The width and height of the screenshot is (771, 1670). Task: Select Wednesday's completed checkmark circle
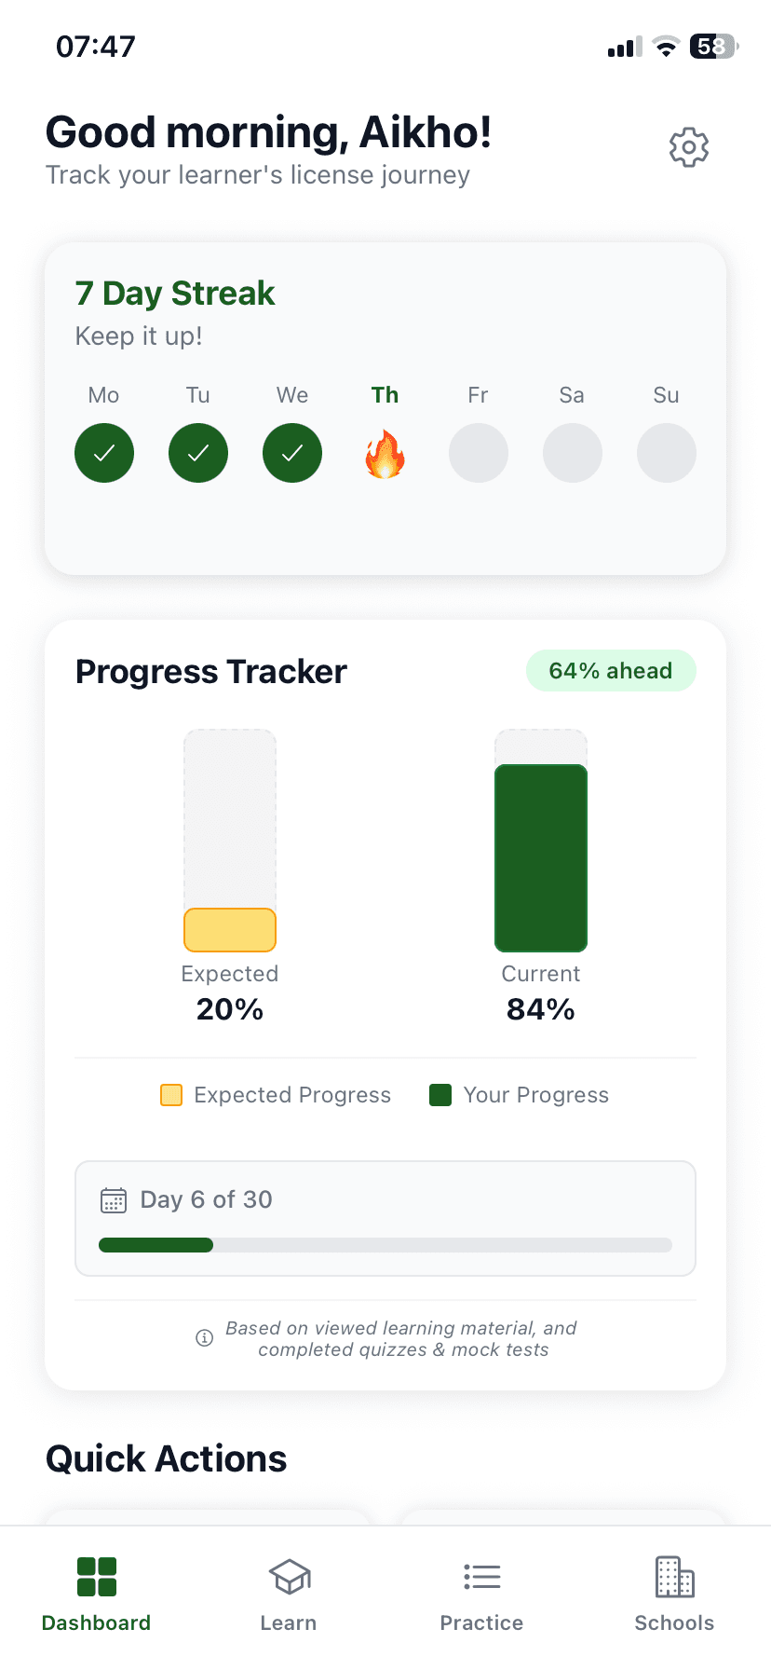tap(292, 453)
